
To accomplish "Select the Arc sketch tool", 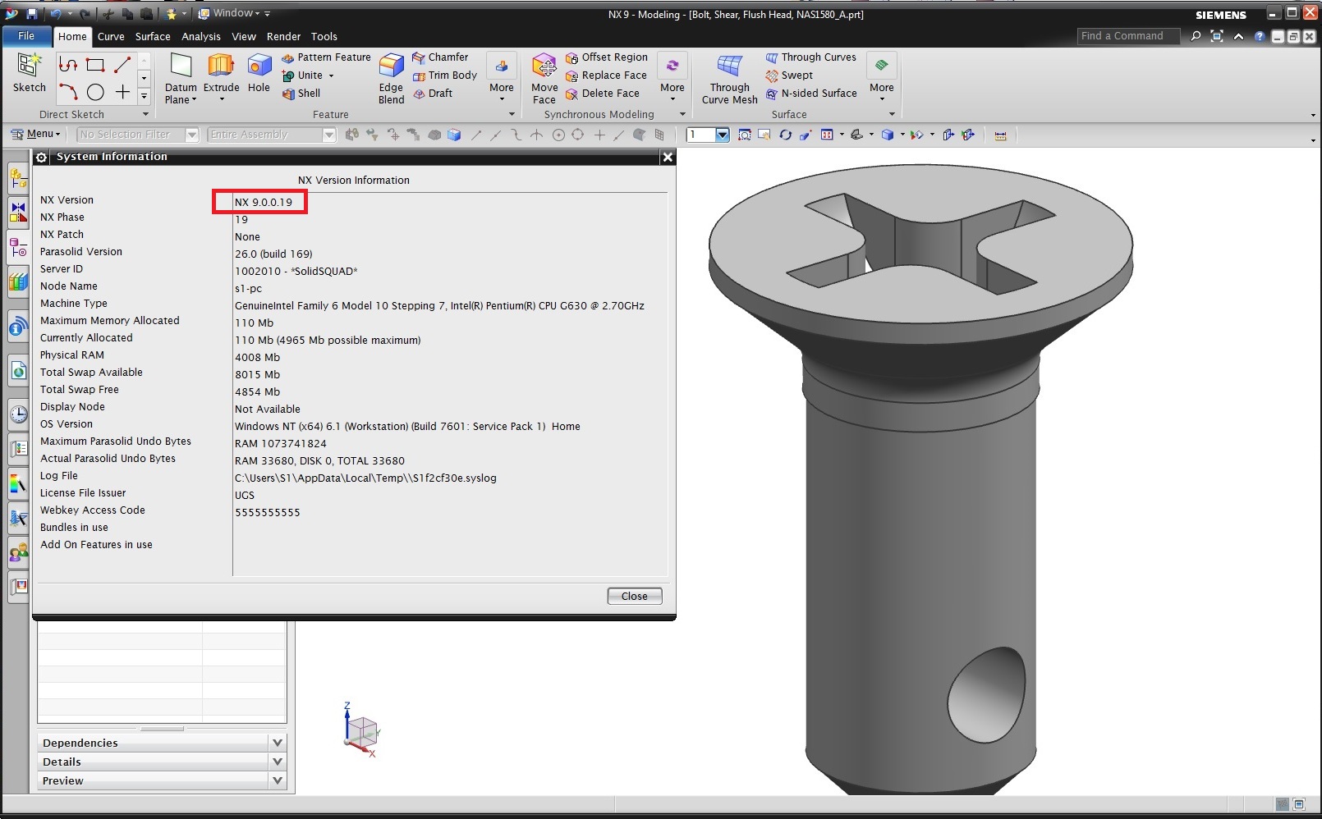I will pos(68,92).
